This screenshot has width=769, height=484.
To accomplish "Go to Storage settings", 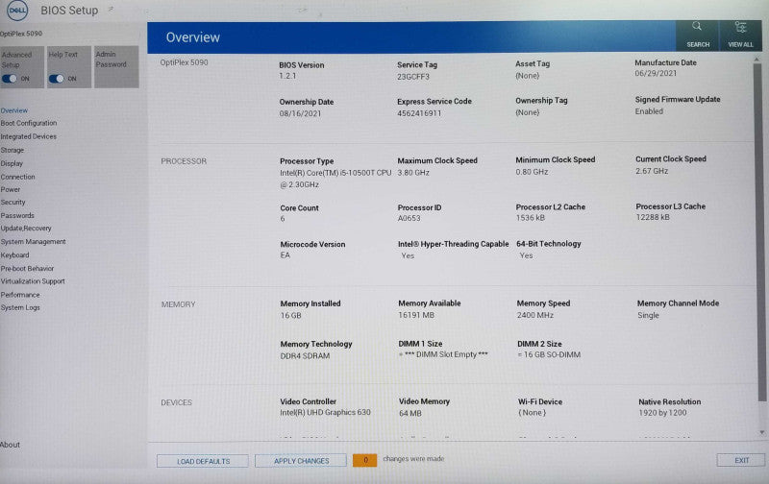I will click(x=12, y=150).
